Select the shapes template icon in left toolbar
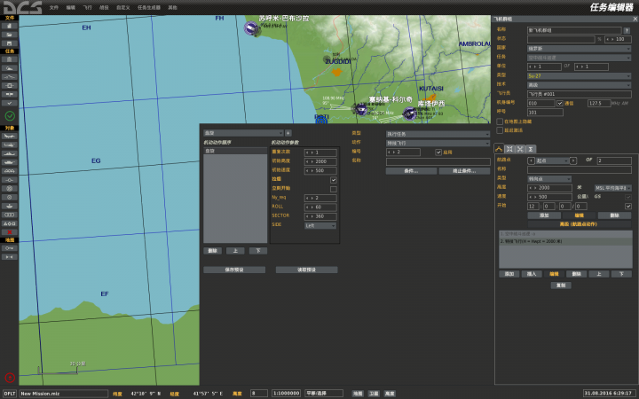This screenshot has height=399, width=639. pyautogui.click(x=10, y=223)
